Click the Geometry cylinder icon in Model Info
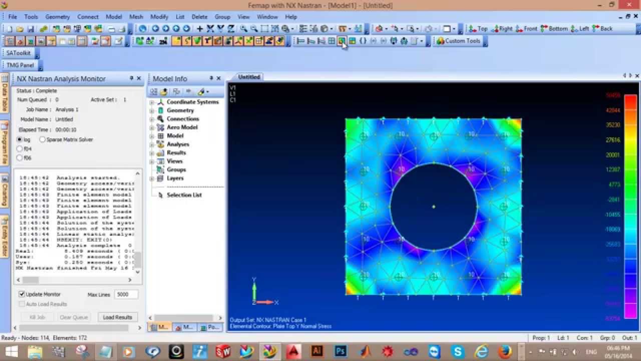Viewport: 641px width, 361px height. point(161,110)
